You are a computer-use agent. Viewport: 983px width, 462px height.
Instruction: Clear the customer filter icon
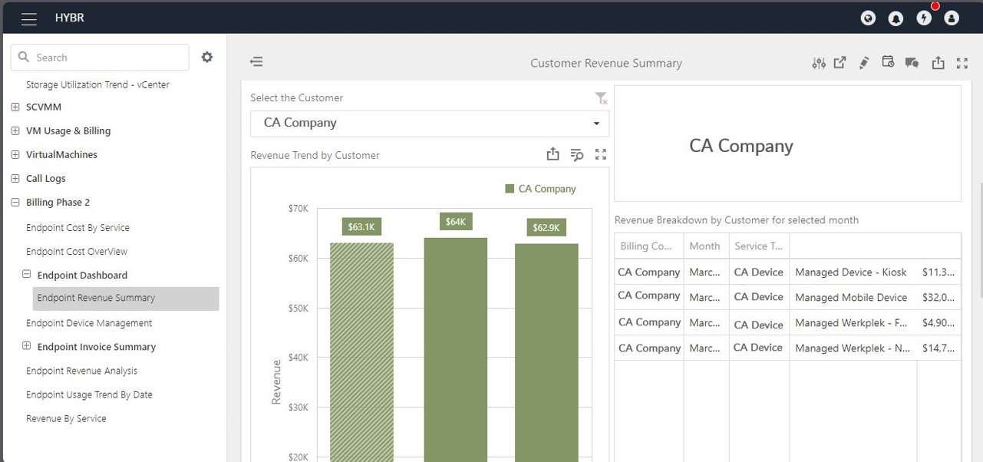(x=601, y=98)
